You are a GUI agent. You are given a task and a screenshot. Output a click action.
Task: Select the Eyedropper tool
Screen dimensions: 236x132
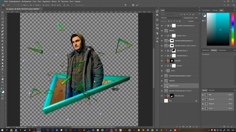click(x=3, y=28)
